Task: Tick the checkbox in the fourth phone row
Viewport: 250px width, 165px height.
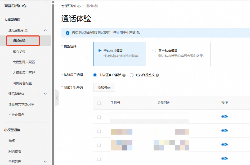Action: pos(99,159)
